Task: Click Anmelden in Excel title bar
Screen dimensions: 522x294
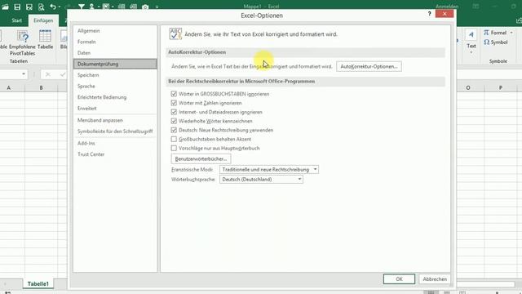Action: point(447,7)
